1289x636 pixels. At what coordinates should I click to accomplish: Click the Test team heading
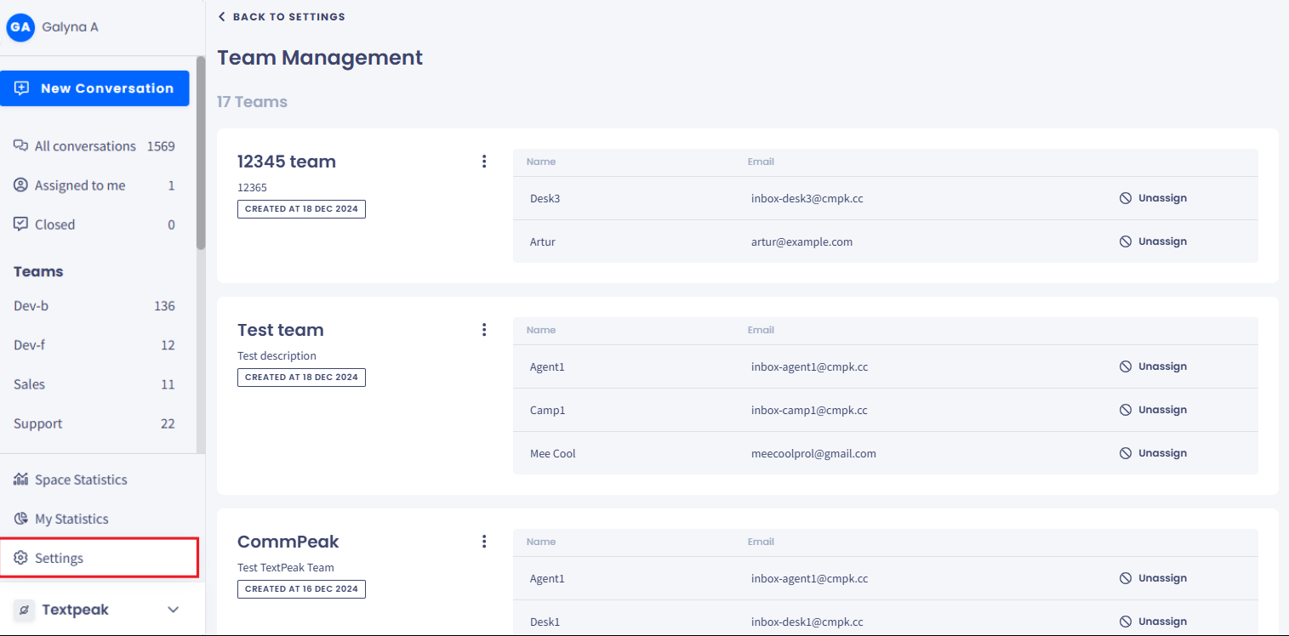coord(281,330)
